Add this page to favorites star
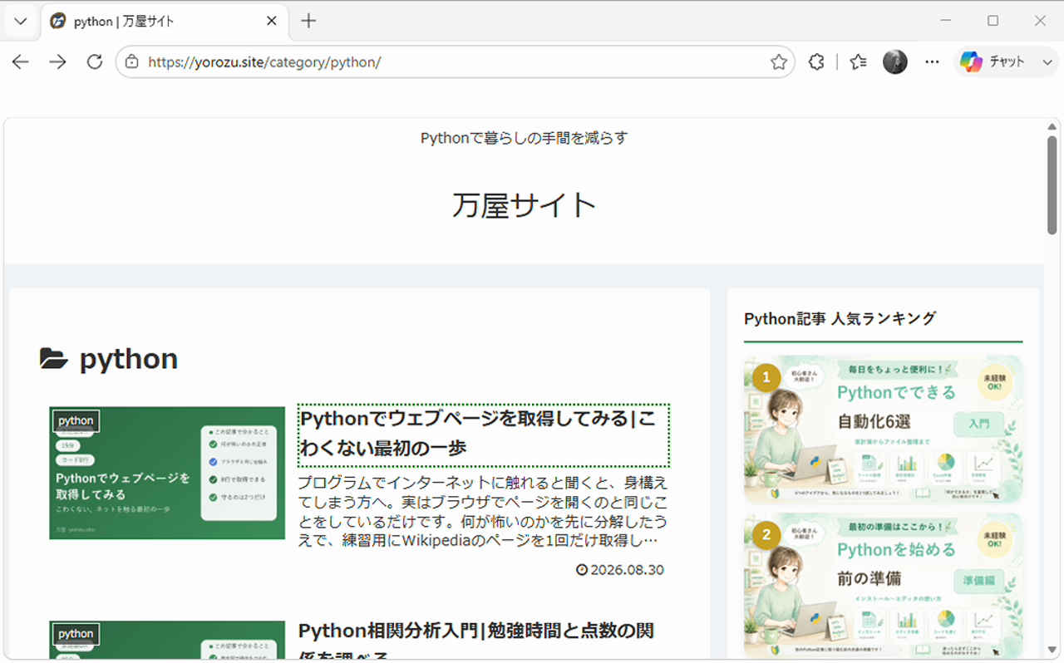The width and height of the screenshot is (1064, 663). [x=779, y=62]
